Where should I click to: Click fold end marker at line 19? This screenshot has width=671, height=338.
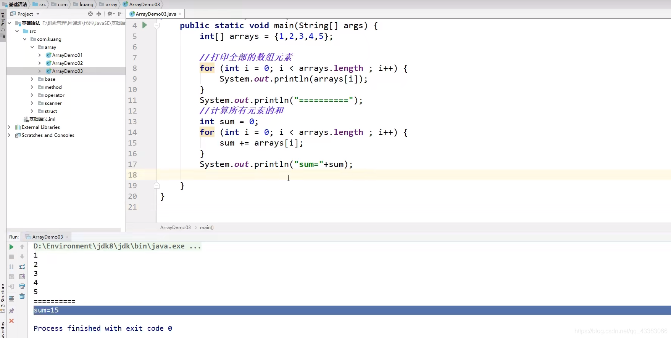(156, 186)
